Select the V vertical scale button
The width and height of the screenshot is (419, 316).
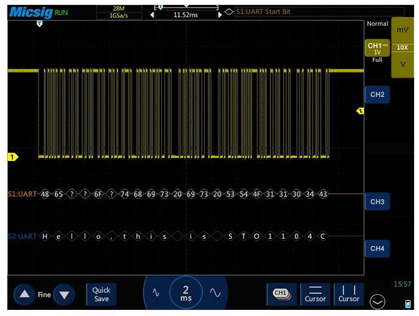(403, 64)
